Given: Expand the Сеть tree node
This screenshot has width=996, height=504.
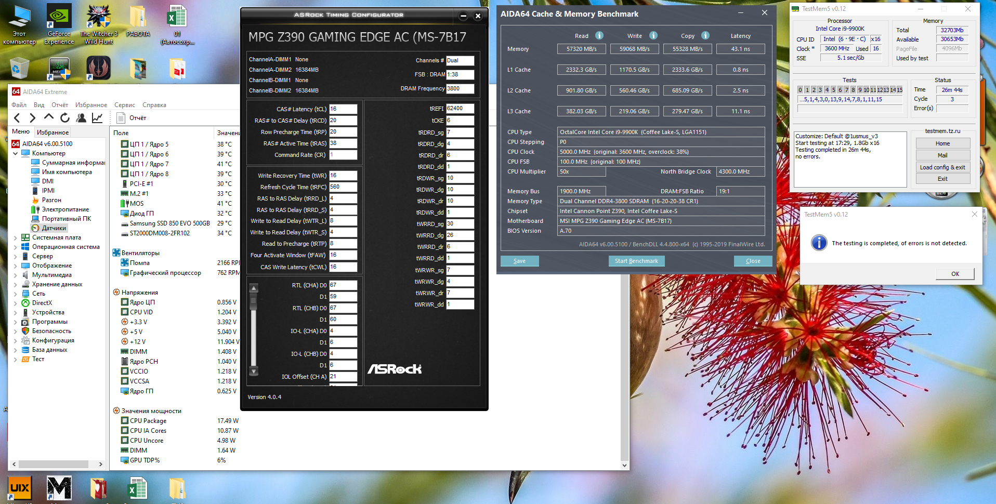Looking at the screenshot, I should (x=15, y=294).
